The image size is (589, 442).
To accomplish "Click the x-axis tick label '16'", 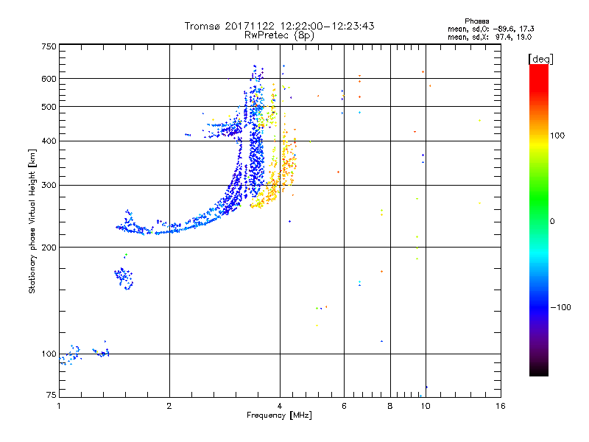I will [501, 406].
